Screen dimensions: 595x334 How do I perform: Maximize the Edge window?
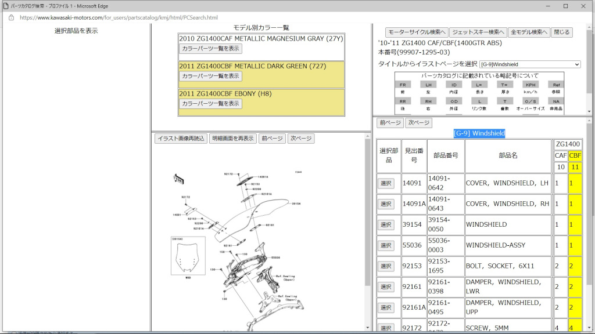tap(565, 6)
